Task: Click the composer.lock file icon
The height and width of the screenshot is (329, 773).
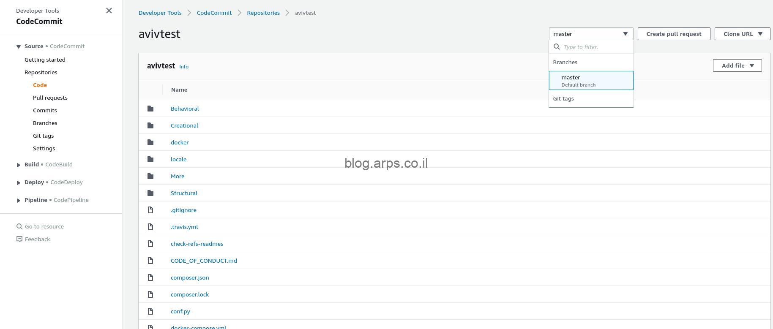Action: coord(150,294)
